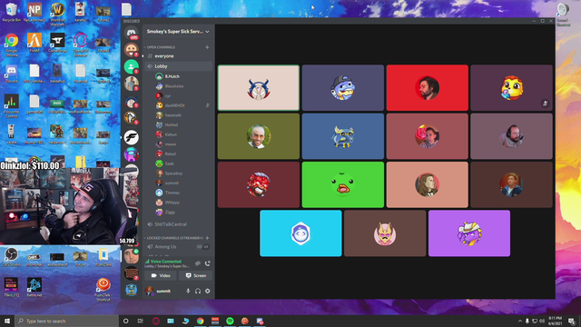Launch Discord desktop shortcut
This screenshot has height=327, width=581.
pyautogui.click(x=12, y=74)
